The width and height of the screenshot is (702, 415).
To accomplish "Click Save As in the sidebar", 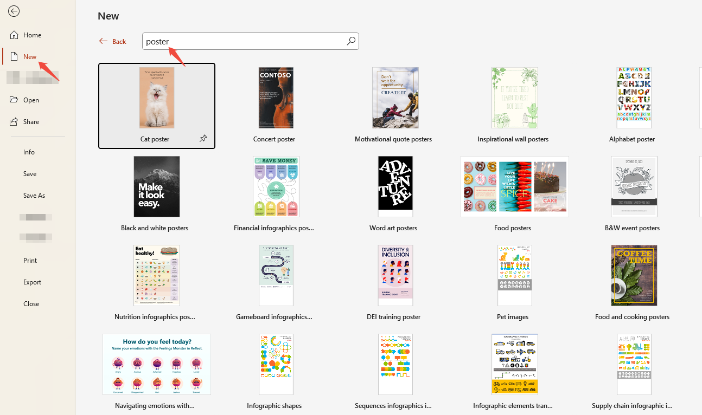I will (34, 195).
